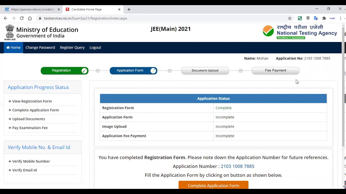Open Change Password menu item
Viewport: 346px width, 194px height.
pos(40,47)
